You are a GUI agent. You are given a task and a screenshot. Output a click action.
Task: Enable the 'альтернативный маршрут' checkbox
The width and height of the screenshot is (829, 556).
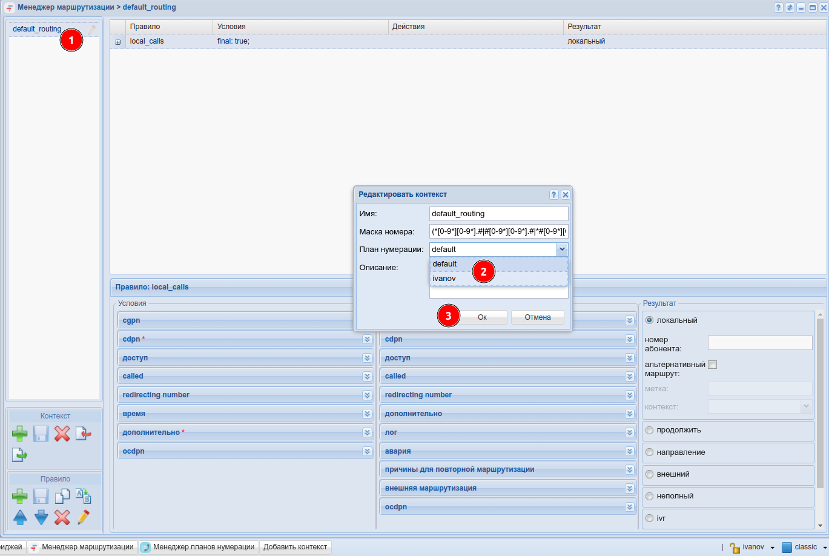click(713, 365)
